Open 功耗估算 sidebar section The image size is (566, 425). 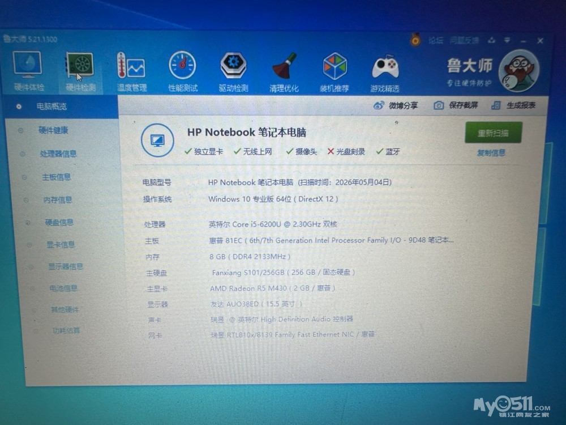pyautogui.click(x=66, y=330)
